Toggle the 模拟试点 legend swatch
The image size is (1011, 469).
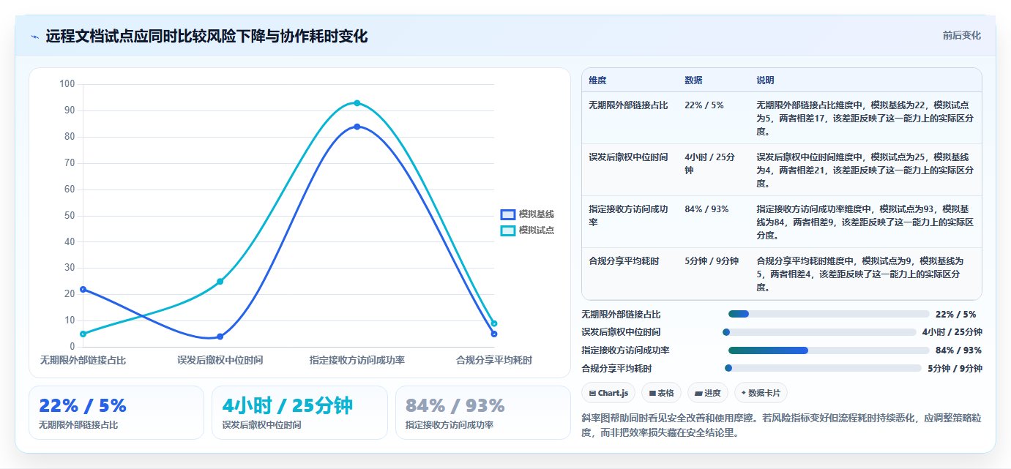tap(508, 230)
